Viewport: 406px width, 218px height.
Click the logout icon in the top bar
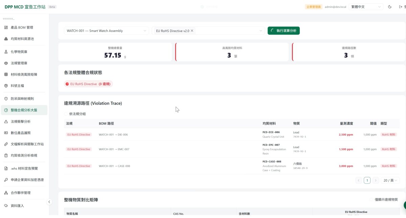point(401,7)
